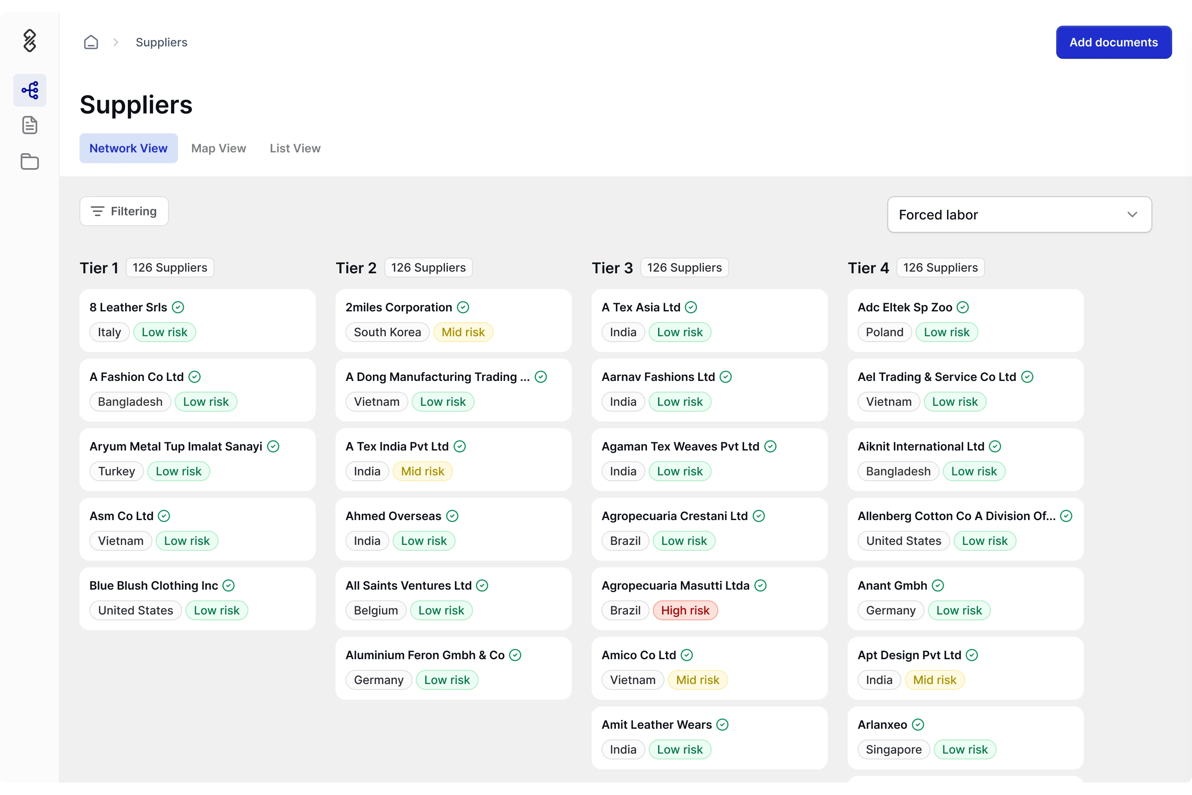Click the home icon in the breadcrumb
The height and width of the screenshot is (795, 1192).
point(91,42)
